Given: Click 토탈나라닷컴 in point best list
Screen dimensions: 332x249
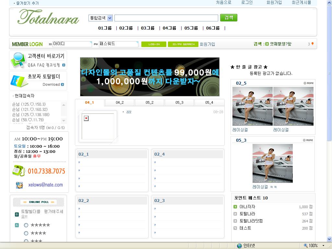Looking at the screenshot, I should pyautogui.click(x=251, y=221).
